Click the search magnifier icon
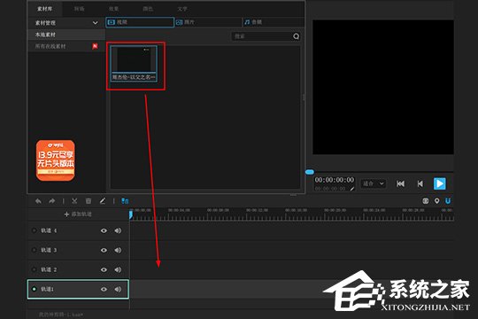The image size is (478, 319). pyautogui.click(x=296, y=36)
